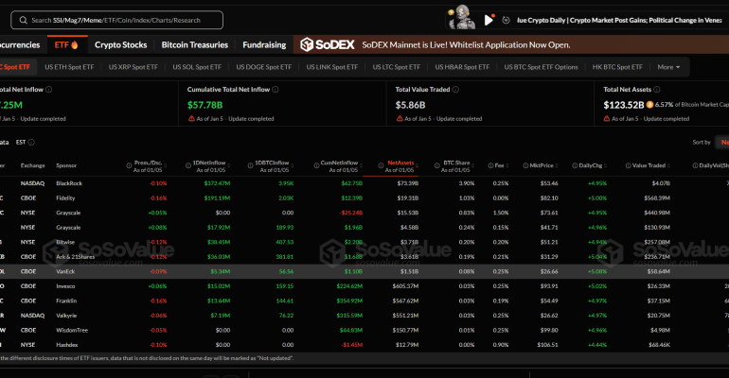
Task: Select the US LINK Spot ETF tab
Action: click(332, 67)
